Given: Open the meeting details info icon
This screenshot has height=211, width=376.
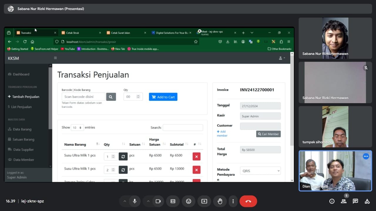Looking at the screenshot, I should 332,201.
